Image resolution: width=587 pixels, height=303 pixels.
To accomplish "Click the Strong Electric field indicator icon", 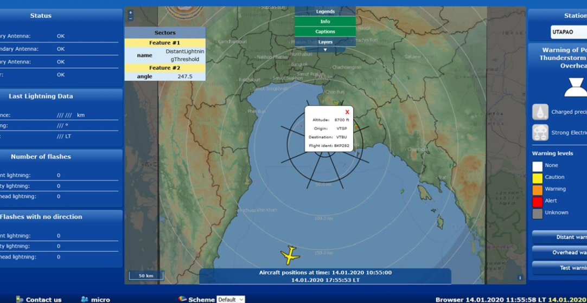I will [540, 132].
